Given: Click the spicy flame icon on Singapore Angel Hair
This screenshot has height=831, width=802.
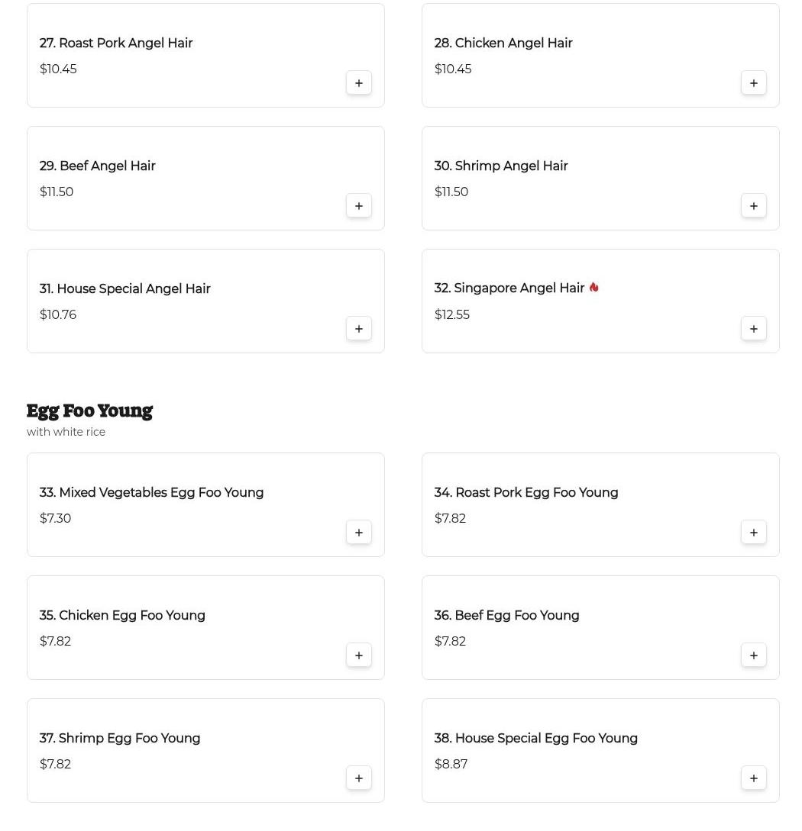Looking at the screenshot, I should [593, 288].
